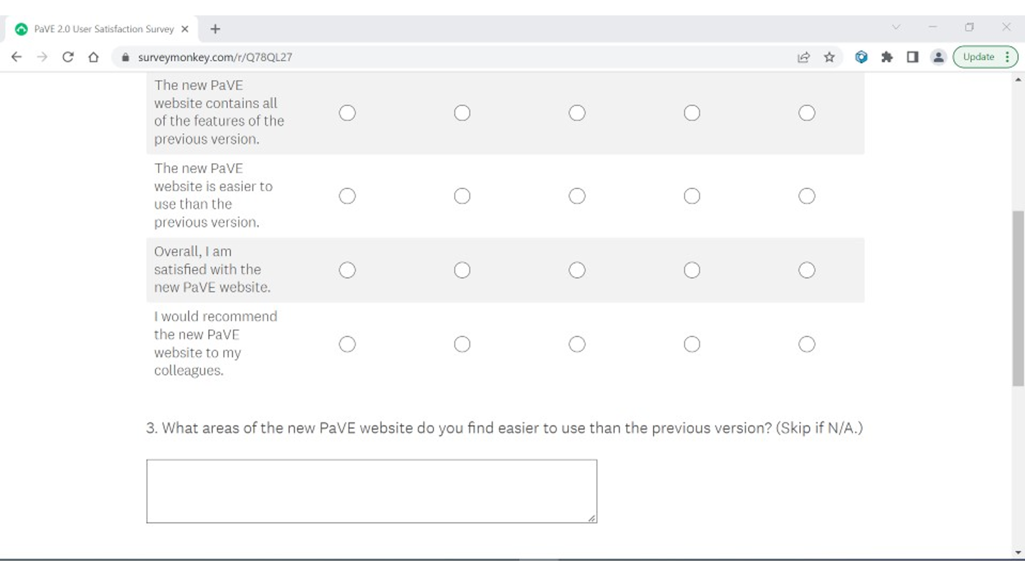The width and height of the screenshot is (1025, 576).
Task: Select first option for 'contains all features' row
Action: (x=347, y=113)
